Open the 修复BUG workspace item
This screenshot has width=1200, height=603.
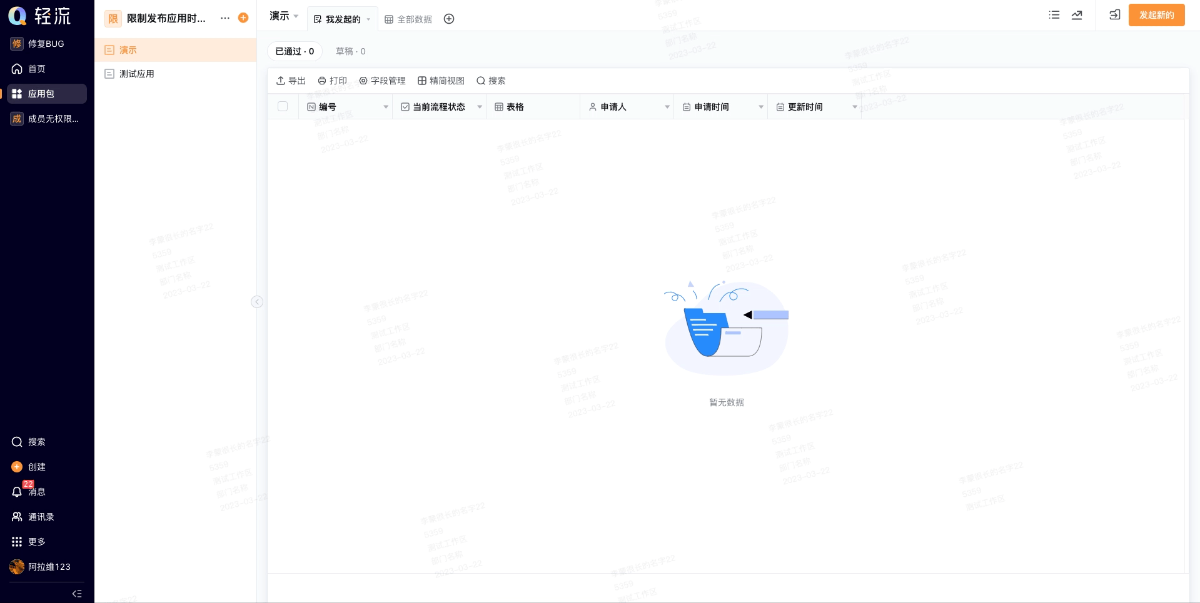(47, 44)
